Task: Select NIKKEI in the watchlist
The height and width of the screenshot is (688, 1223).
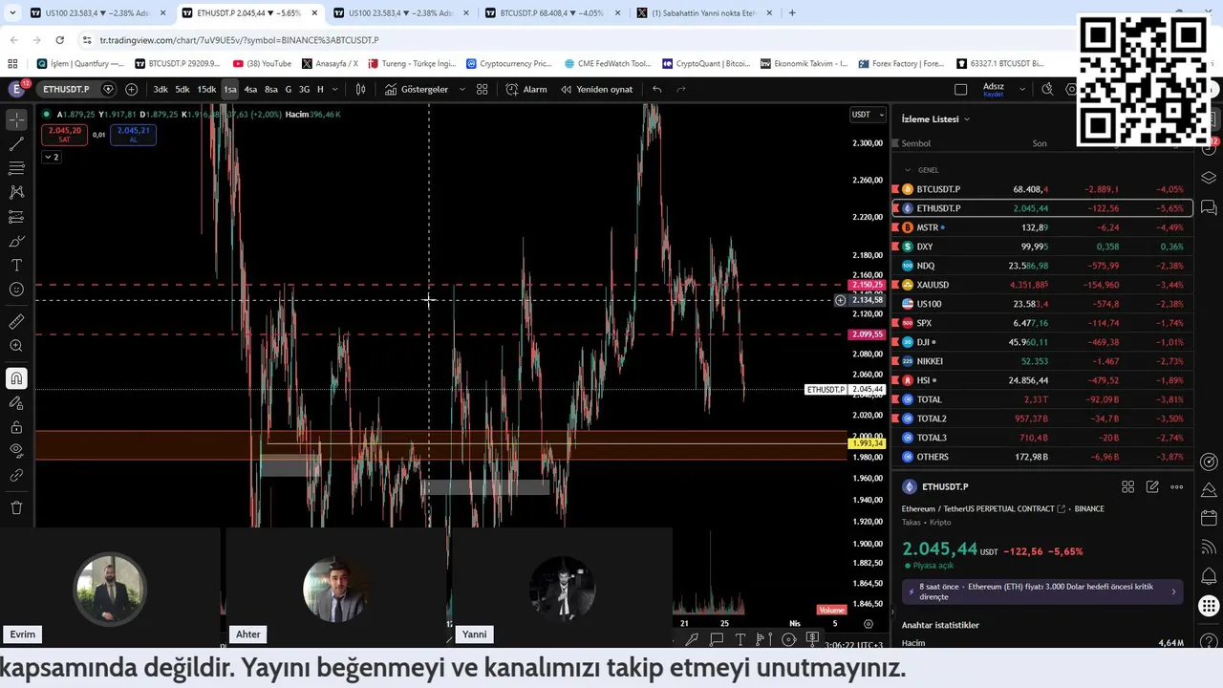Action: coord(1042,361)
